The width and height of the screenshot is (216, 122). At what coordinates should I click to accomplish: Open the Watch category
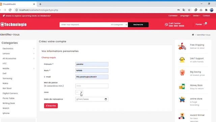coord(6,108)
